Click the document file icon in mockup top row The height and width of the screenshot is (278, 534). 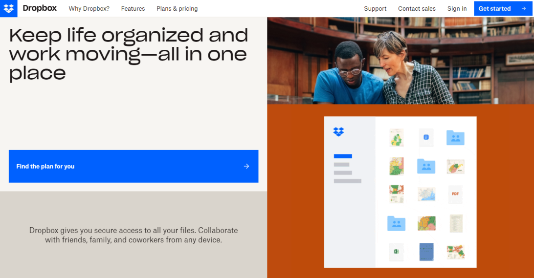pos(426,137)
